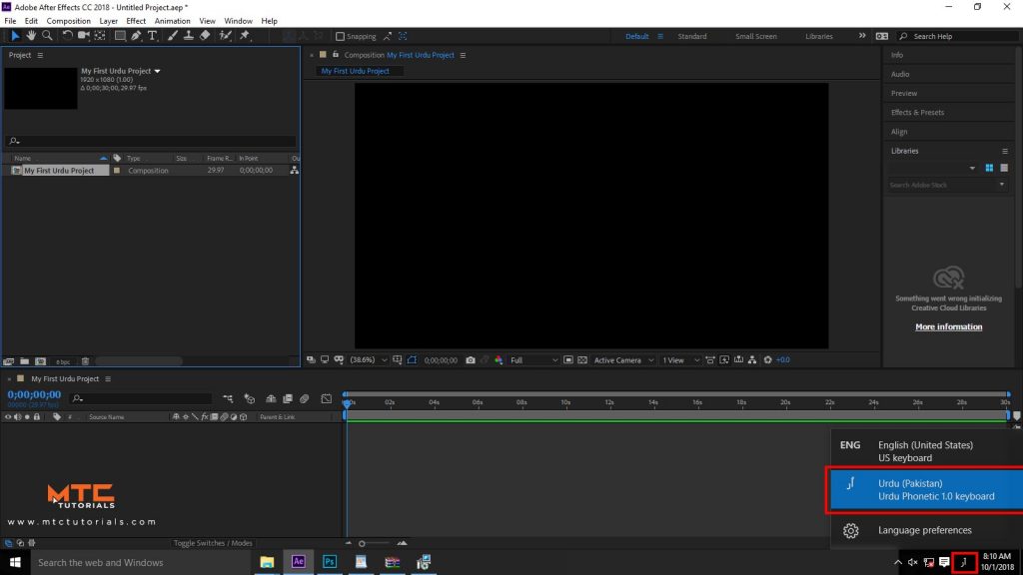Open the Graph Editor in timeline
1023x575 pixels.
coord(327,398)
